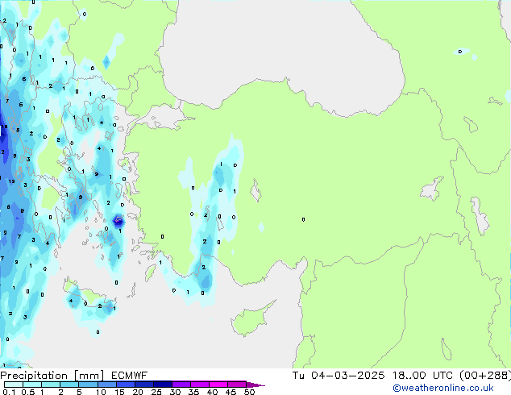
Task: Click the "0.5" legend scale label
Action: click(28, 392)
